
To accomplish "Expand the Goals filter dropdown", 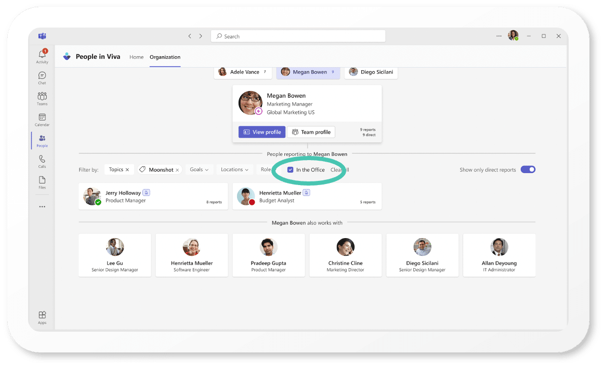I will [x=199, y=169].
